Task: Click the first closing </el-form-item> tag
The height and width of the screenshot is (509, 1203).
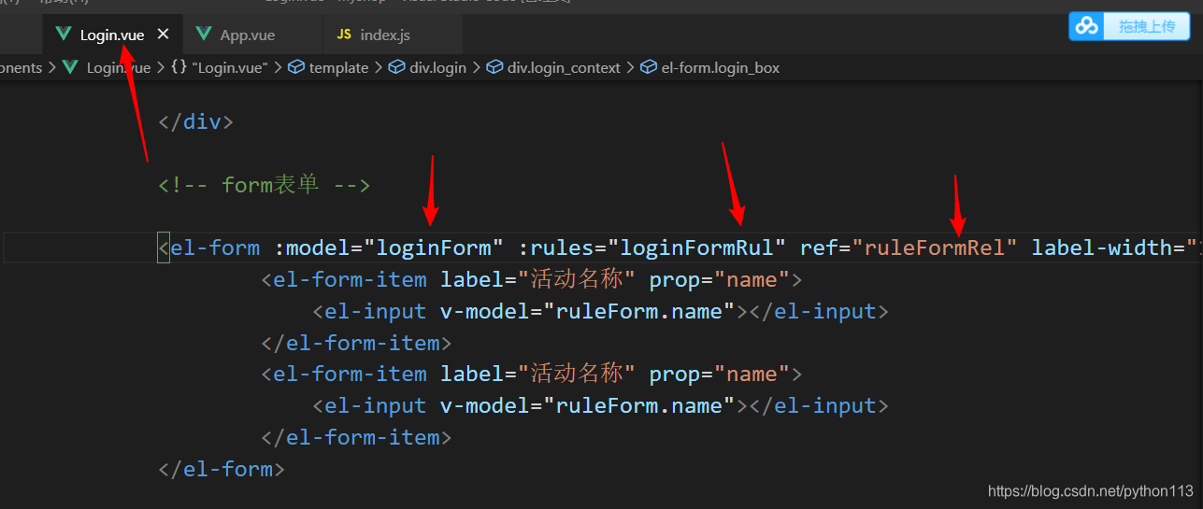Action: (356, 343)
